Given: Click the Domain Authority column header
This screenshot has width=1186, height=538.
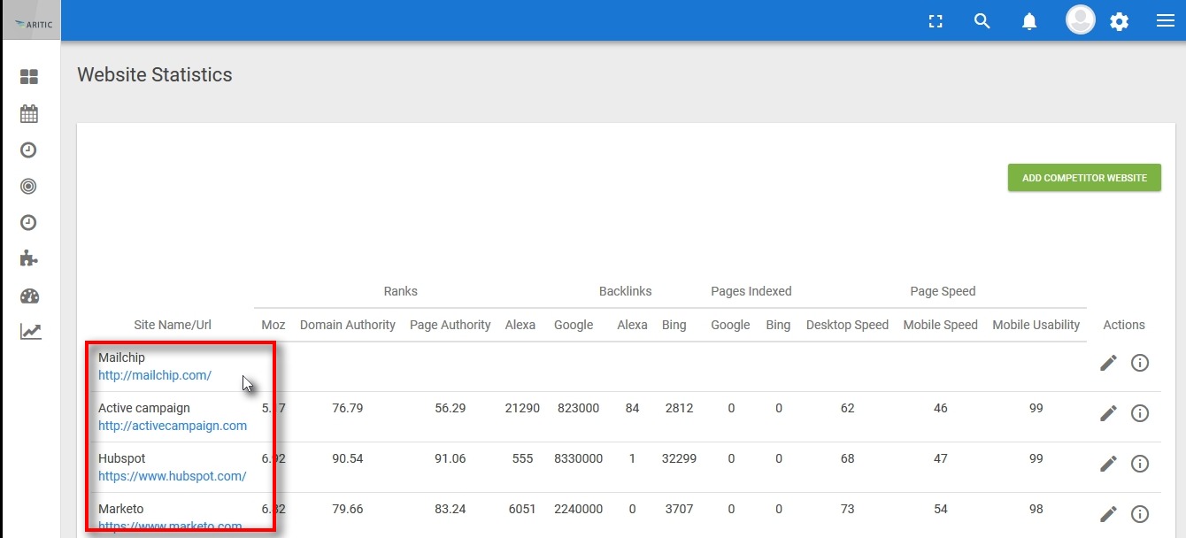Looking at the screenshot, I should 348,325.
